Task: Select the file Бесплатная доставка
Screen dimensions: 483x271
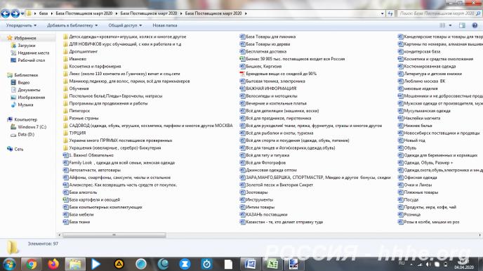Action: pos(266,51)
